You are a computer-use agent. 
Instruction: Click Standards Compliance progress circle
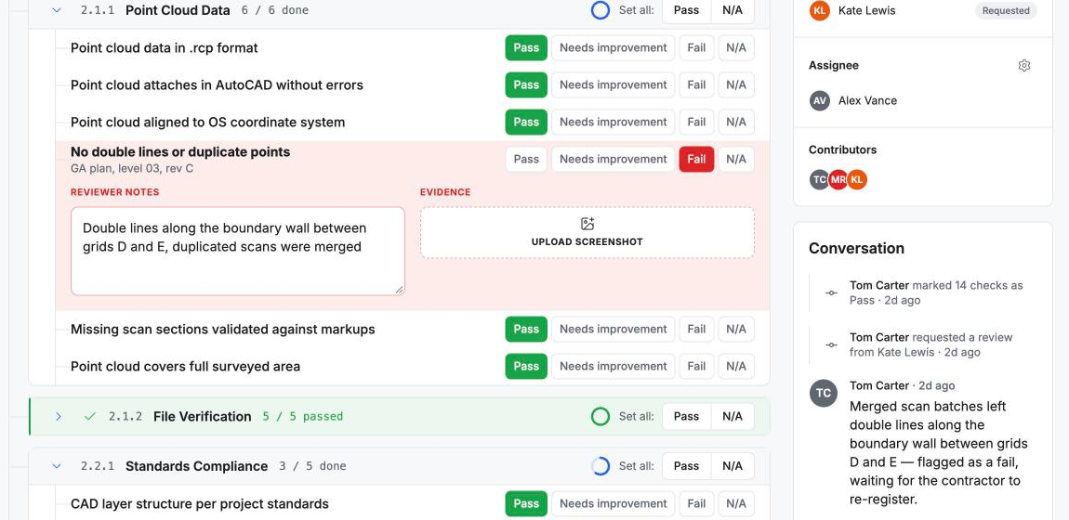click(600, 466)
